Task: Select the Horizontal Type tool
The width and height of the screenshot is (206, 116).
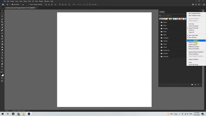Action: pyautogui.click(x=2, y=55)
